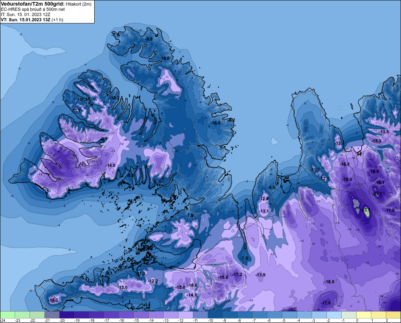Click the -13.8 temperature value
The height and width of the screenshot is (323, 401).
[384, 132]
